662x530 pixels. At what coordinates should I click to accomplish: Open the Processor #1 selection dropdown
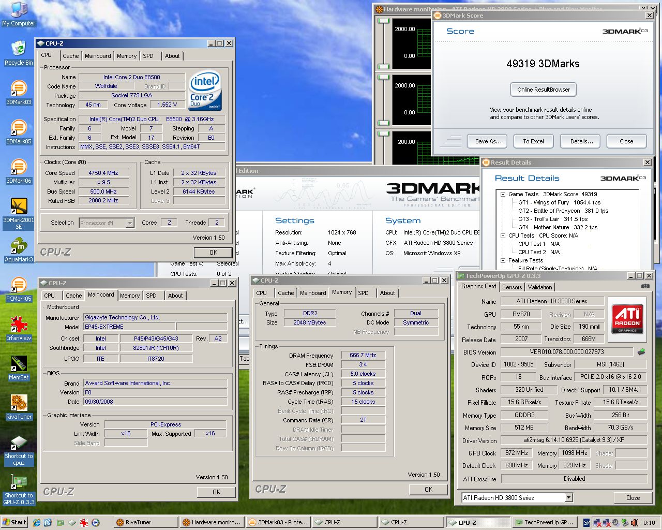pyautogui.click(x=130, y=223)
